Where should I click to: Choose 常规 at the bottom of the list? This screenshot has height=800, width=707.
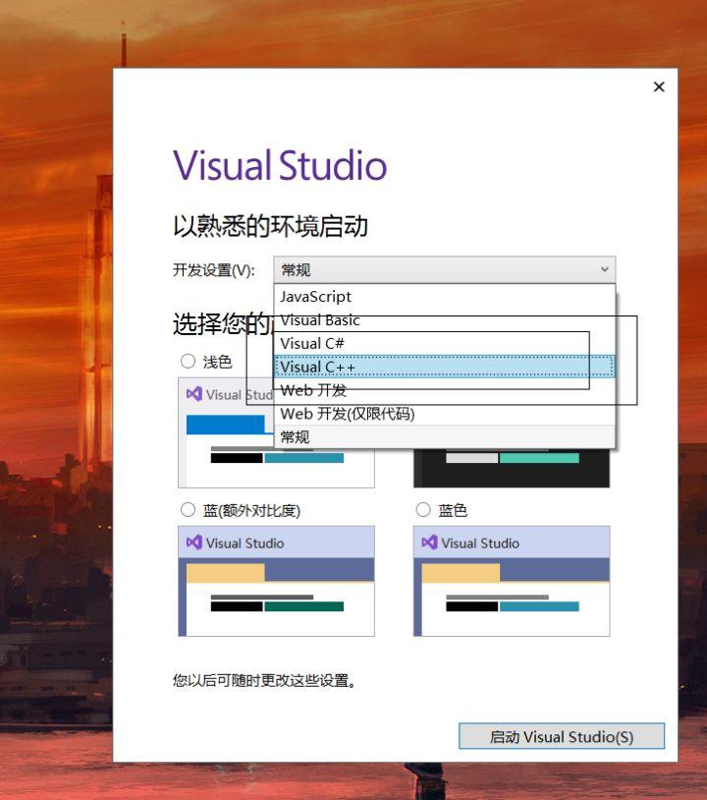click(x=444, y=436)
